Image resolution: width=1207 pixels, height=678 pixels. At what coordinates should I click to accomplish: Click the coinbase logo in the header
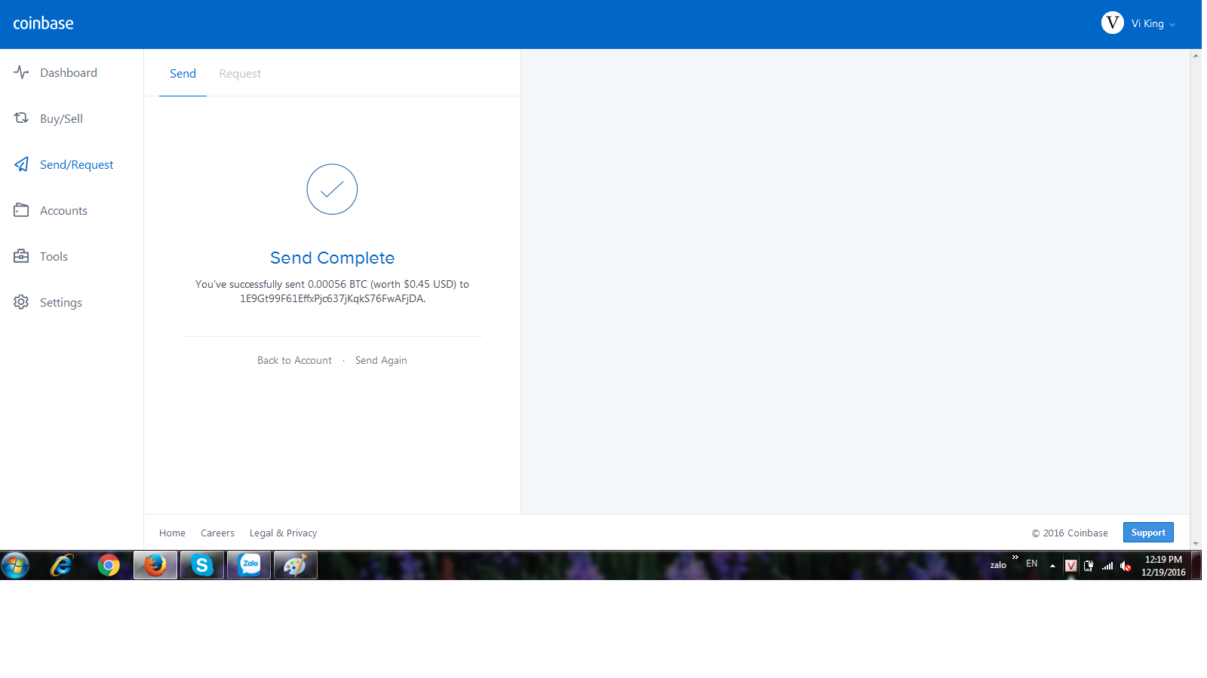43,23
